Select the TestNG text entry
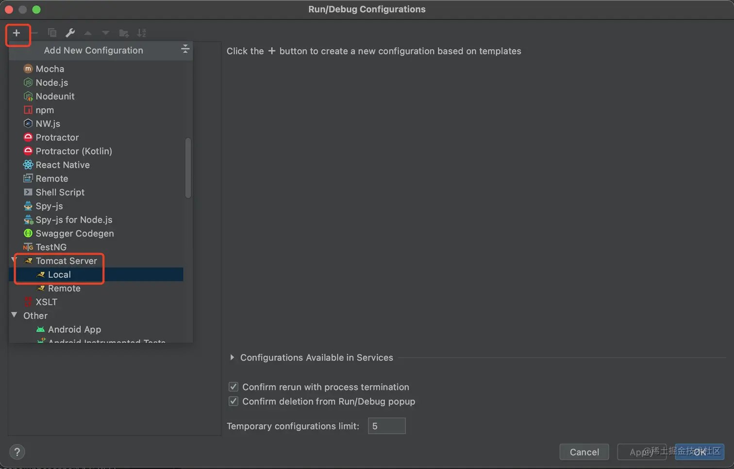The image size is (734, 469). pyautogui.click(x=51, y=247)
